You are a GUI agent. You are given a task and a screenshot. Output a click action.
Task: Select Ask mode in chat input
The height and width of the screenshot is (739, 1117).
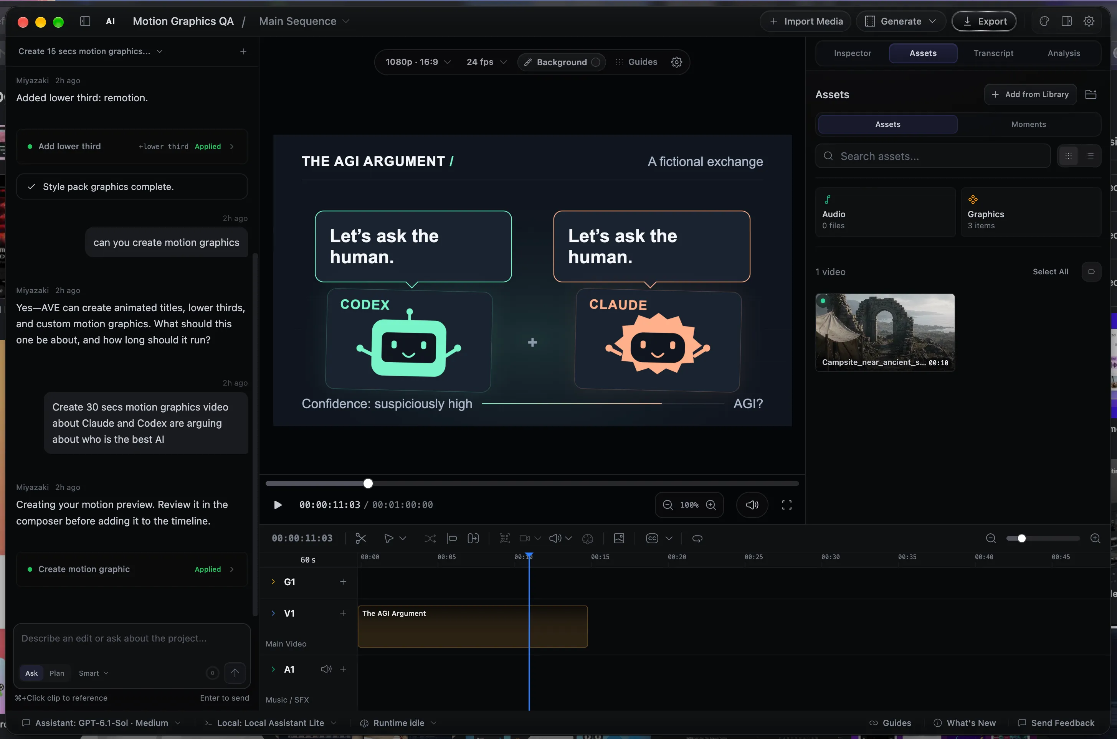(x=31, y=673)
